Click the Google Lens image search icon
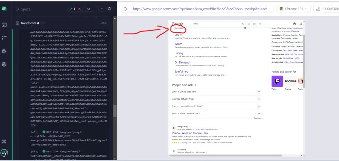This screenshot has width=339, height=161. (254, 24)
